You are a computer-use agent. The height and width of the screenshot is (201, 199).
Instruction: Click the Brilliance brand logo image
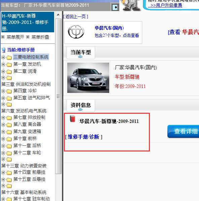[76, 32]
